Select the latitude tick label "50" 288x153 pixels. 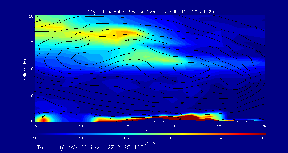[x=265, y=126]
